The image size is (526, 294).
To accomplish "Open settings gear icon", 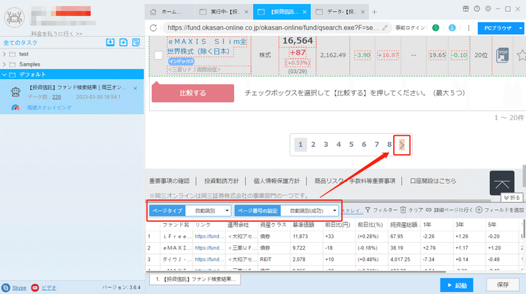I will click(488, 9).
